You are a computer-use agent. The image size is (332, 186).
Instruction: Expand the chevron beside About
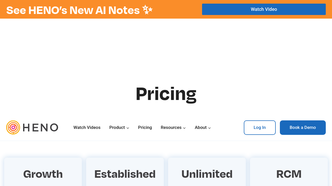click(x=210, y=128)
